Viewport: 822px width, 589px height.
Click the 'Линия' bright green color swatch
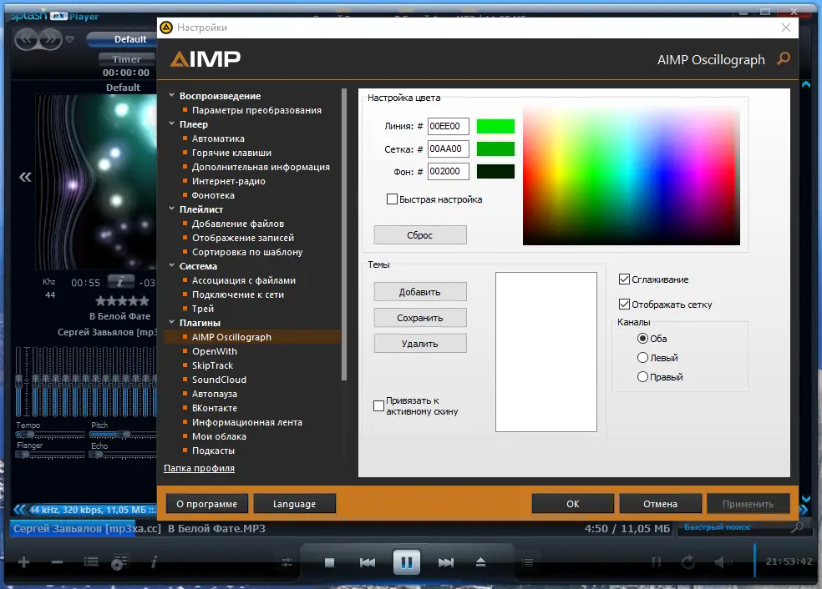coord(495,126)
